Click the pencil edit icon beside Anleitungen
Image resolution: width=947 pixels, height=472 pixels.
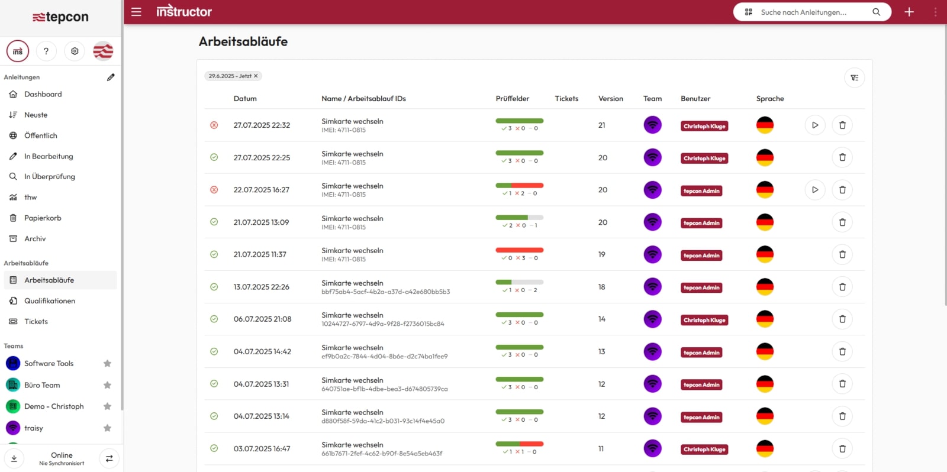(x=111, y=77)
